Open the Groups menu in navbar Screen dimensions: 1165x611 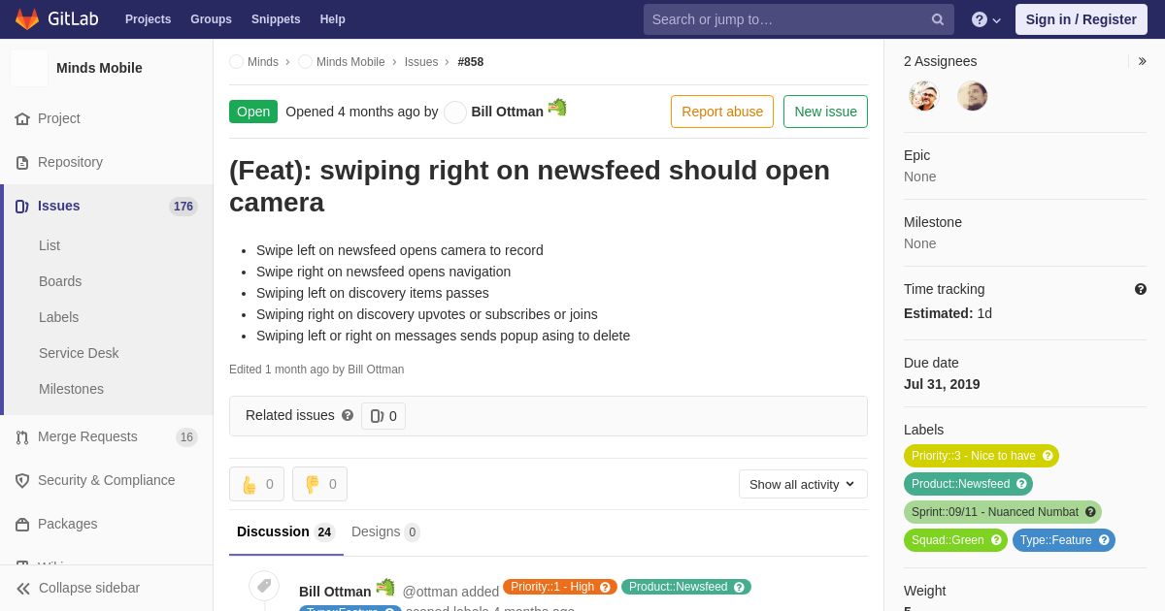coord(211,19)
